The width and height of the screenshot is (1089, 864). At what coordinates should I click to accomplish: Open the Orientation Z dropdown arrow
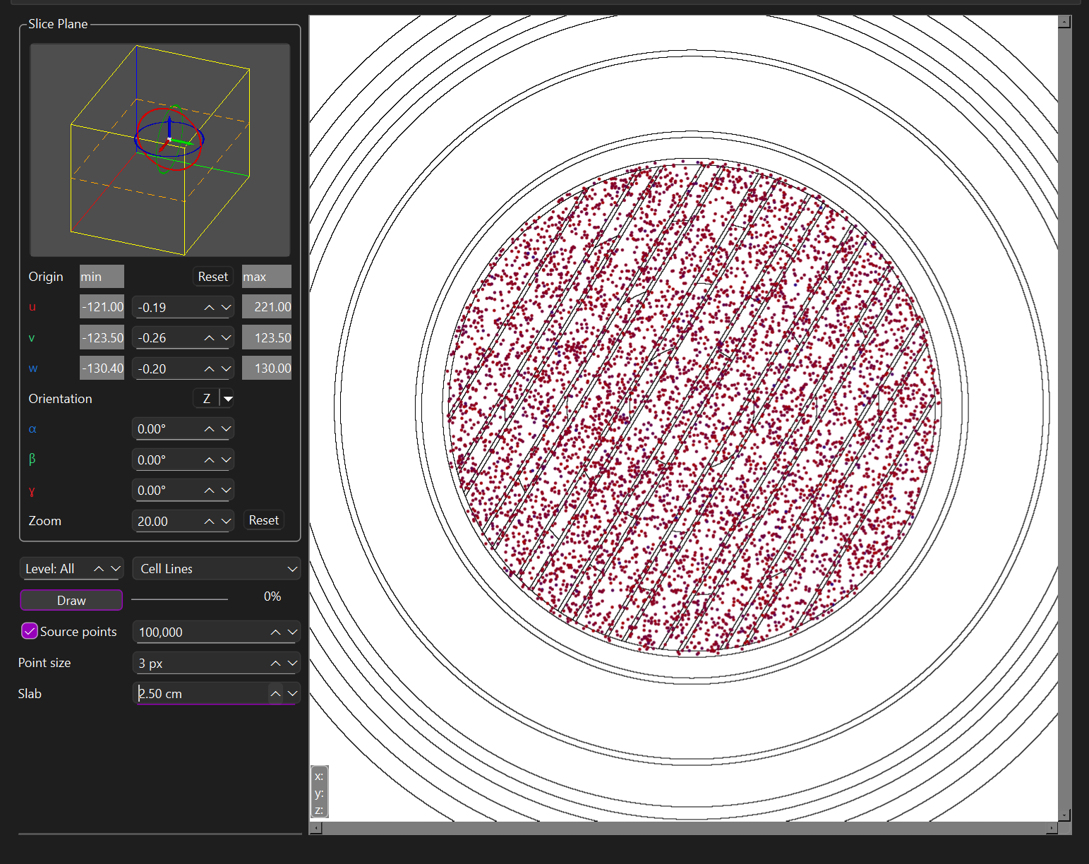(x=227, y=399)
